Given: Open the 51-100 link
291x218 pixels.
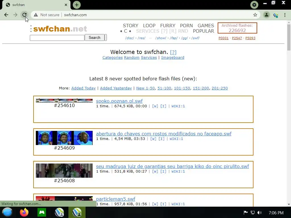Looking at the screenshot, I should (x=164, y=88).
